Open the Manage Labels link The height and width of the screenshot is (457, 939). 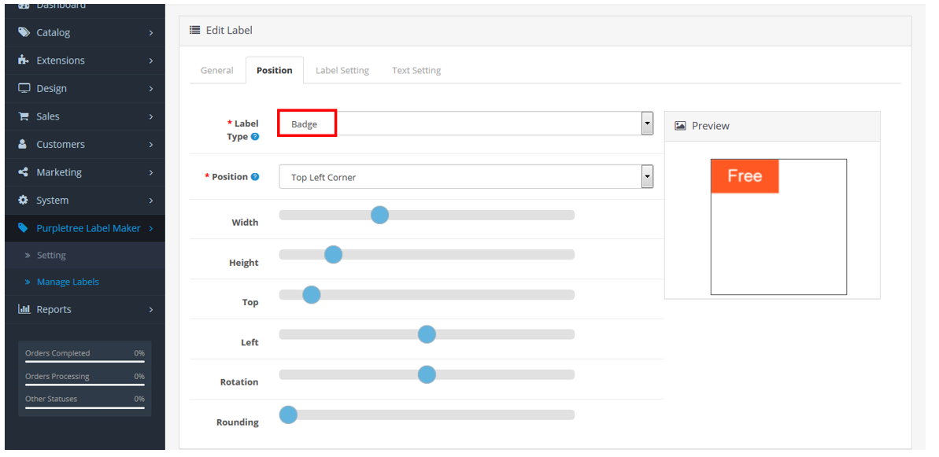pos(68,282)
